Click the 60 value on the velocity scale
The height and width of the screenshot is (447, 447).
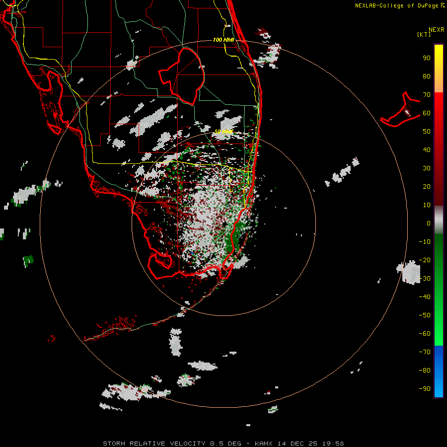(x=427, y=113)
